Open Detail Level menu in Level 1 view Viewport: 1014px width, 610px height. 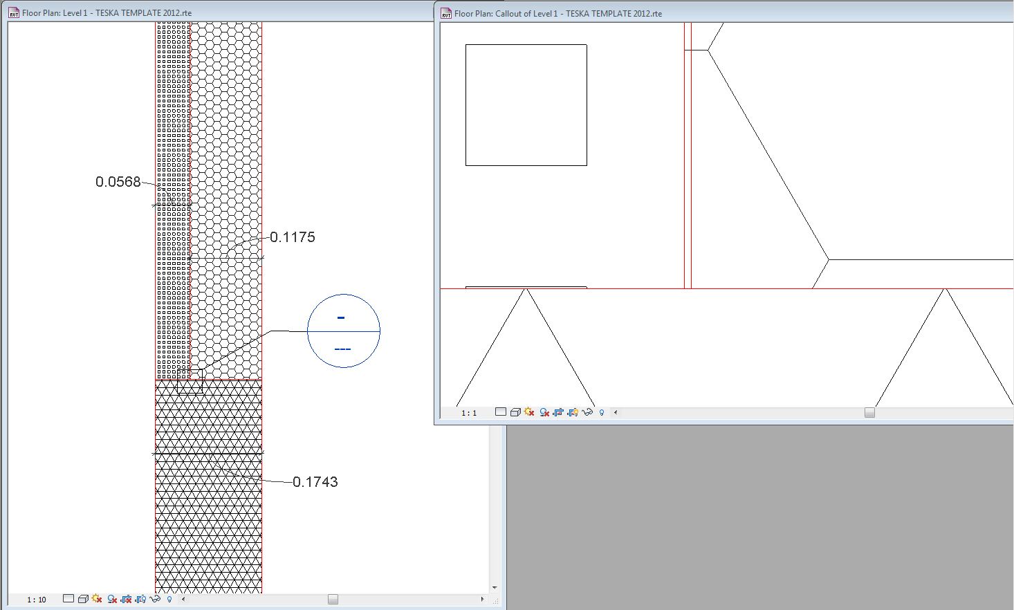tap(68, 599)
